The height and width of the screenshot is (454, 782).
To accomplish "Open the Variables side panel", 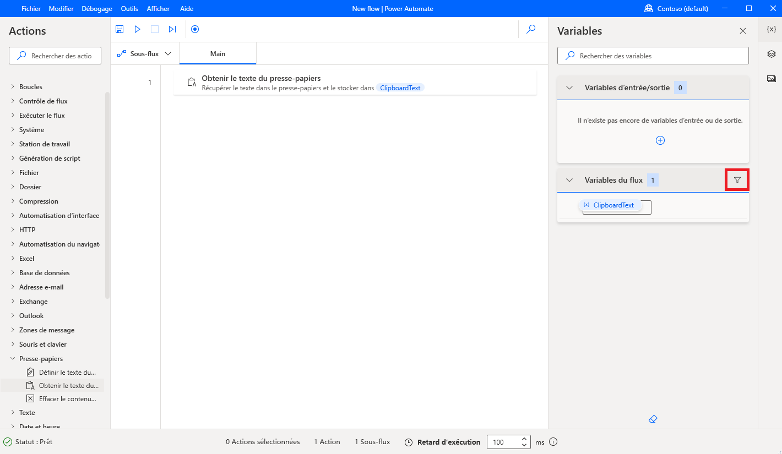I will tap(771, 29).
